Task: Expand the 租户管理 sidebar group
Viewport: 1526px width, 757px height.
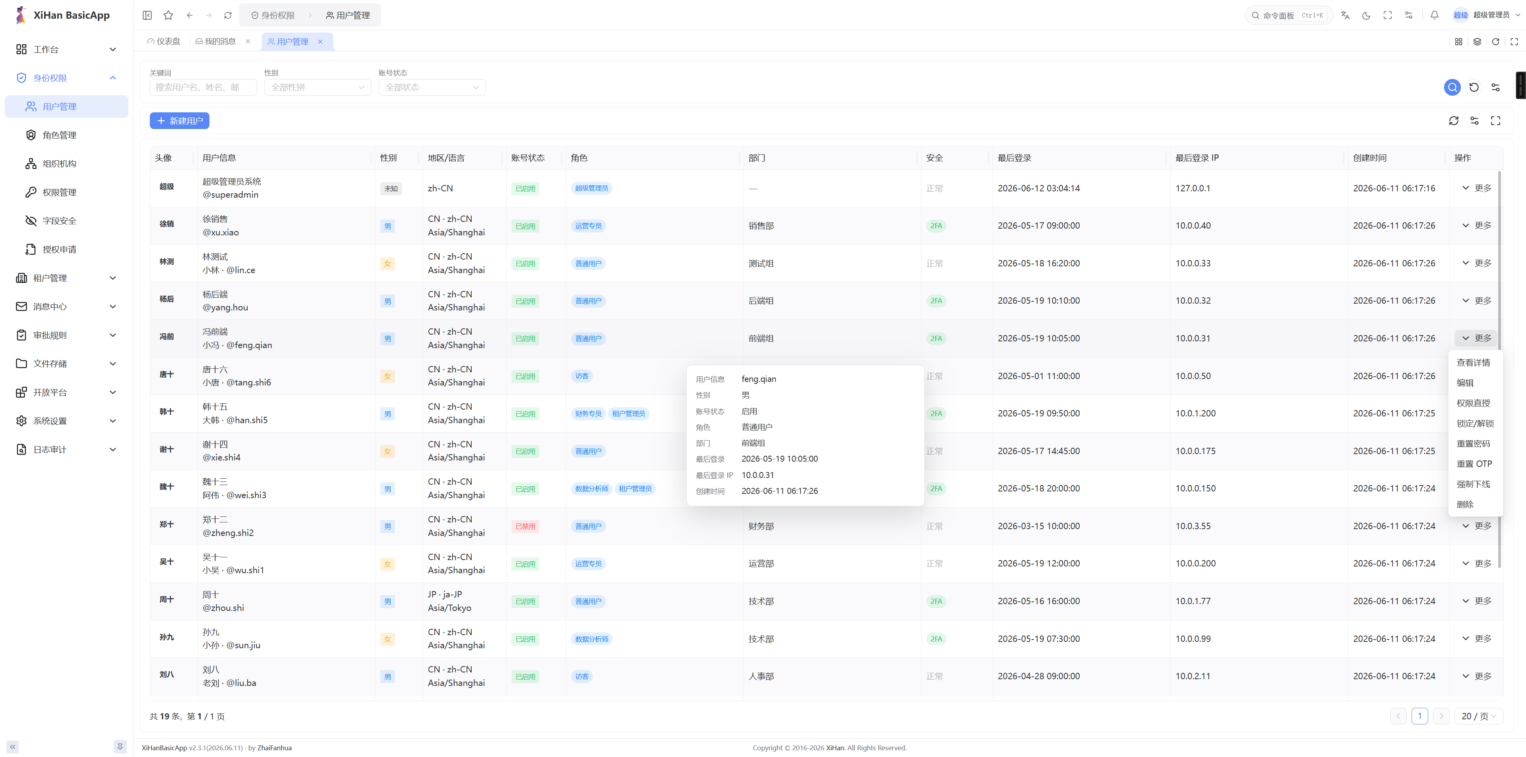Action: coord(66,278)
